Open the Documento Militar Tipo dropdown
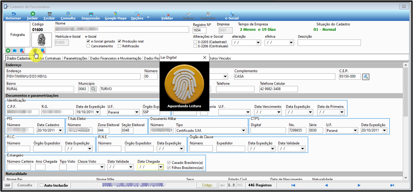 point(243,130)
